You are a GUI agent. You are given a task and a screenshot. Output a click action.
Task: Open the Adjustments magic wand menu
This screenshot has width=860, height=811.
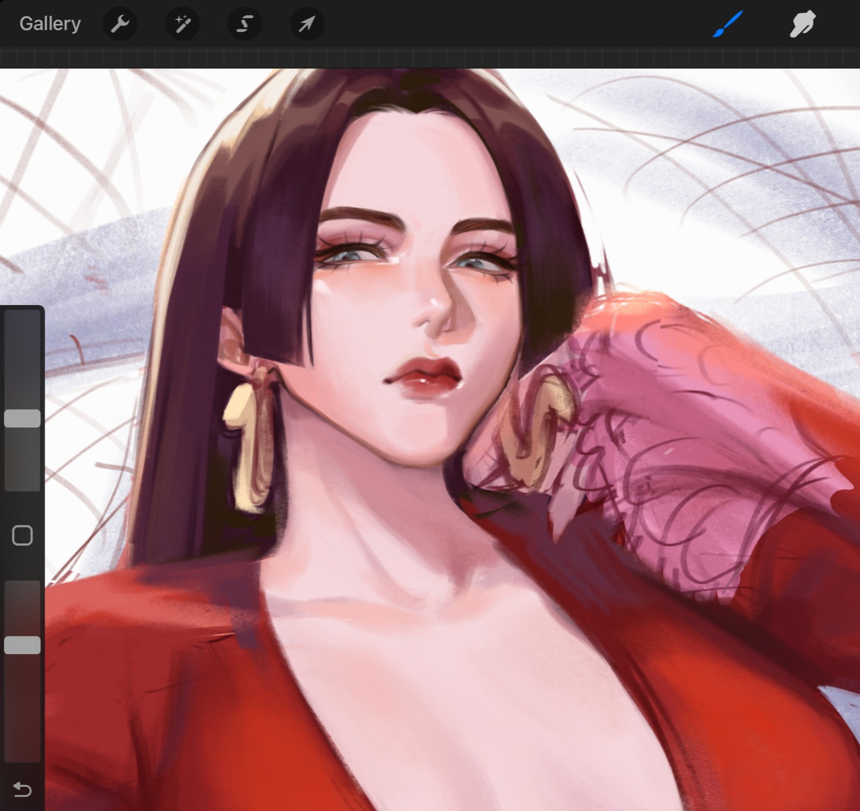182,24
